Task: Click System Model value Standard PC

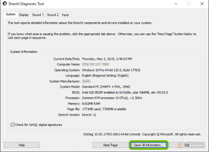Action: coord(106,87)
